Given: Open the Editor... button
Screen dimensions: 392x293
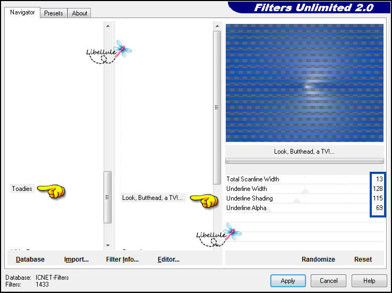Looking at the screenshot, I should coord(168,259).
